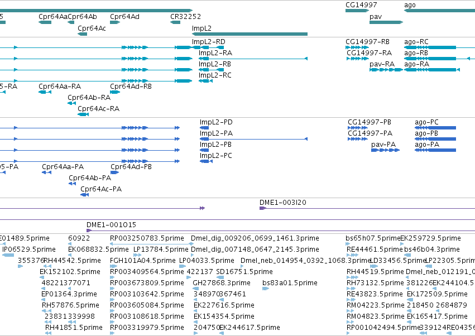Screen dimensions: 475x336
Task: Click the Cpr64Ac gene label
Action: click(x=92, y=28)
